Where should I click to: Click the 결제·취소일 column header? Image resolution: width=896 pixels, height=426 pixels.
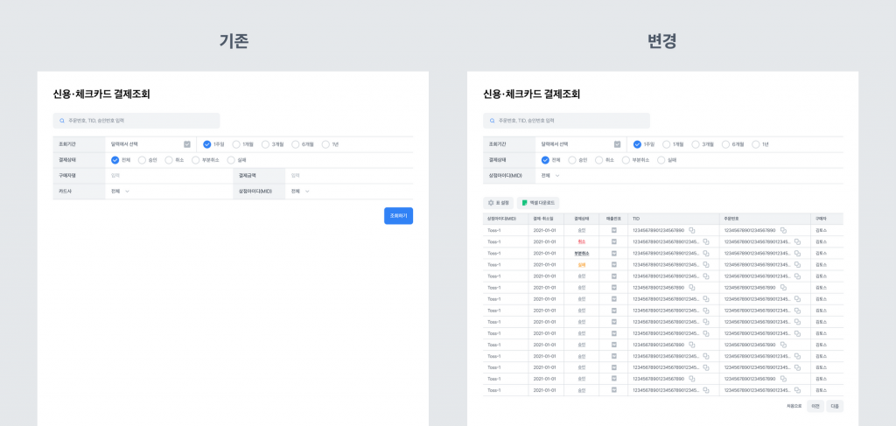coord(546,219)
